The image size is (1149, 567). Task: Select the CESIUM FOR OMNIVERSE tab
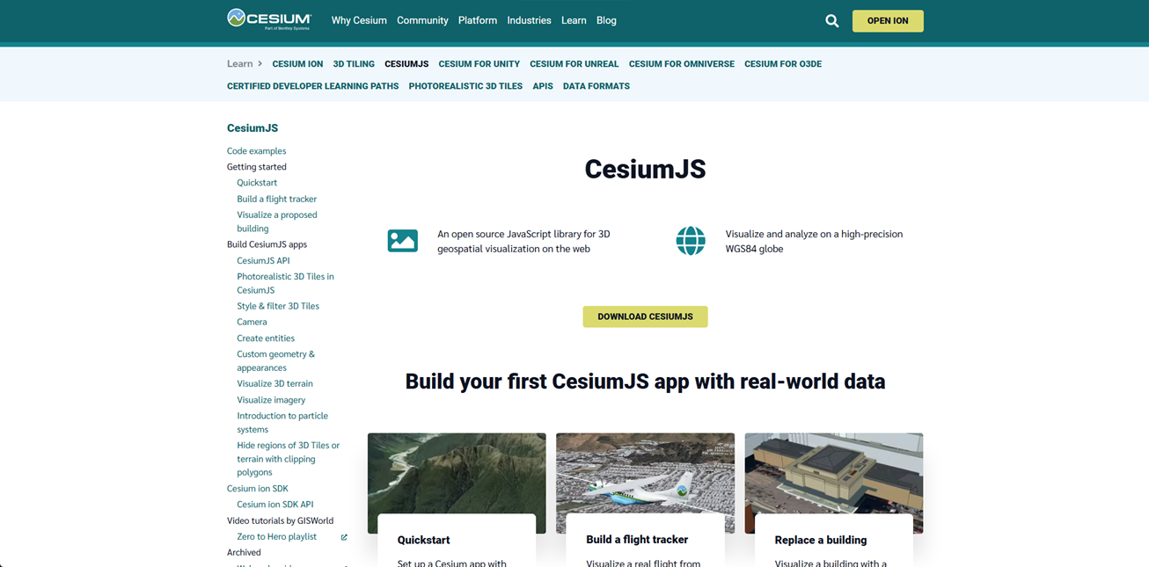[x=681, y=64]
